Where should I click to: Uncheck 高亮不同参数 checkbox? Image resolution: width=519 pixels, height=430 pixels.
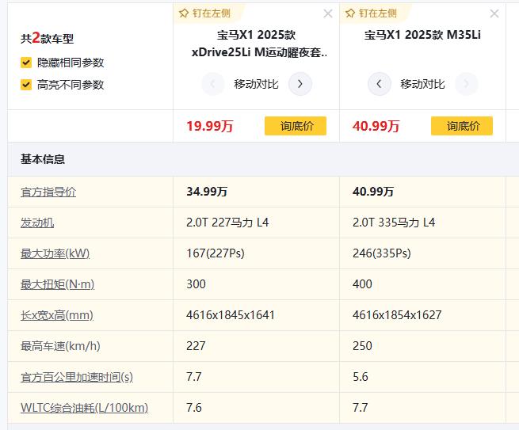(26, 85)
